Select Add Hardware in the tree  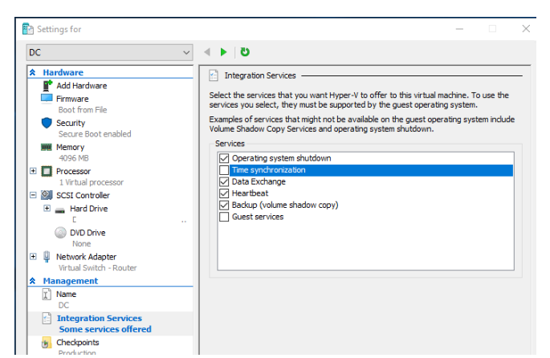coord(82,86)
